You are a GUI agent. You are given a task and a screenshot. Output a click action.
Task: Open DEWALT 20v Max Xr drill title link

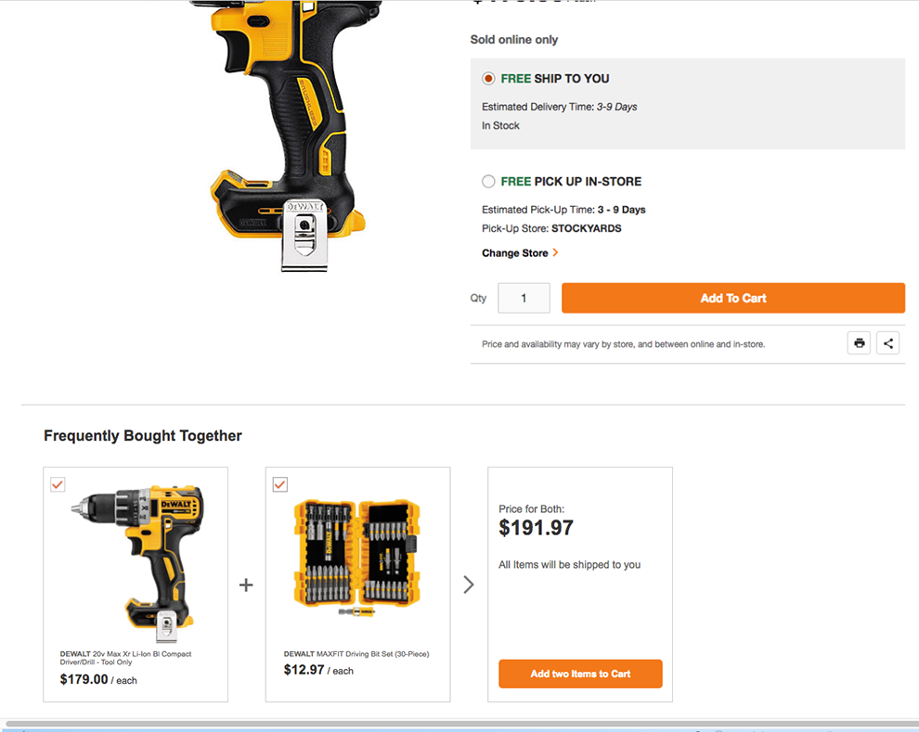125,658
